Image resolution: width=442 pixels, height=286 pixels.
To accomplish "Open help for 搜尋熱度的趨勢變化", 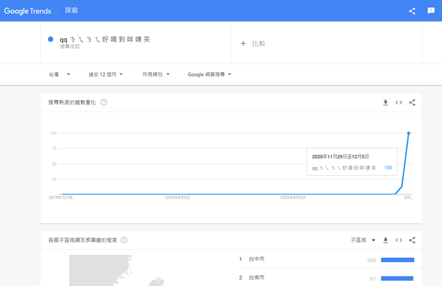I will click(x=104, y=102).
